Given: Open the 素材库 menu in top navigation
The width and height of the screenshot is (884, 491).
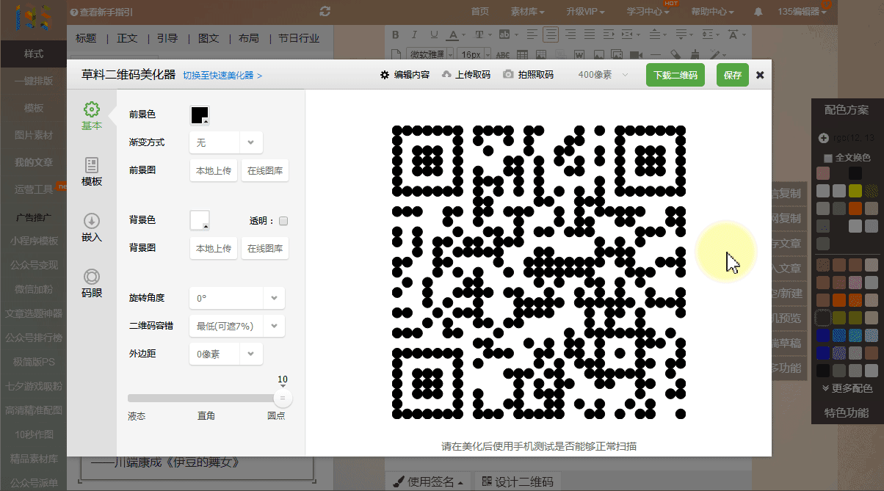Looking at the screenshot, I should click(527, 12).
